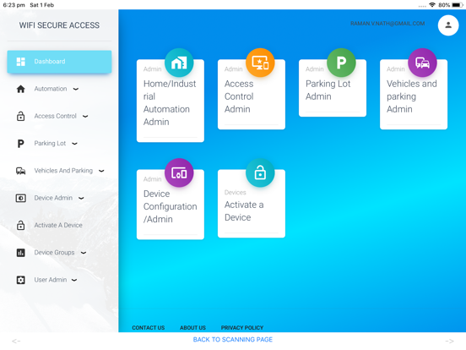Image resolution: width=466 pixels, height=350 pixels.
Task: Click the Parking Lot P icon in sidebar
Action: (20, 144)
